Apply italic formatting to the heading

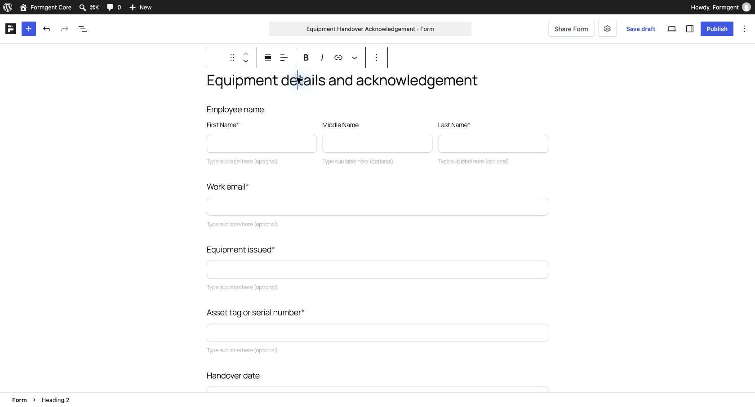[x=322, y=58]
